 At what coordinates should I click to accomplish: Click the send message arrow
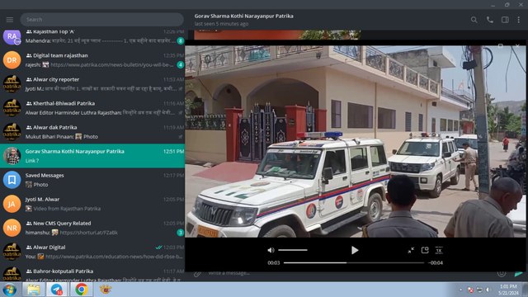click(x=519, y=274)
